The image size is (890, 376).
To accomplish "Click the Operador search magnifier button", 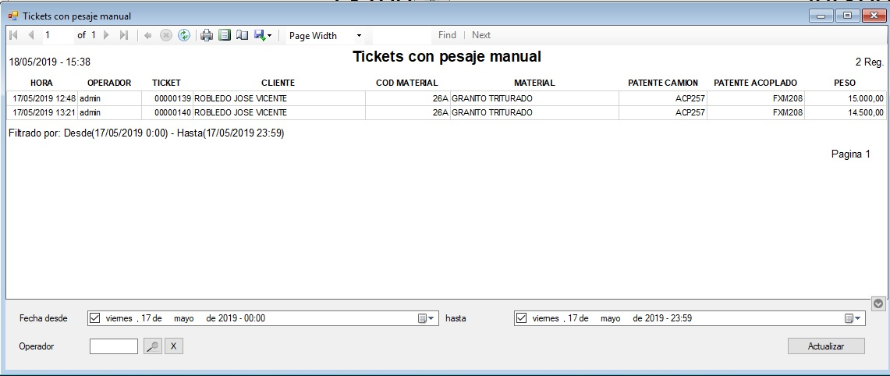I will tap(153, 346).
